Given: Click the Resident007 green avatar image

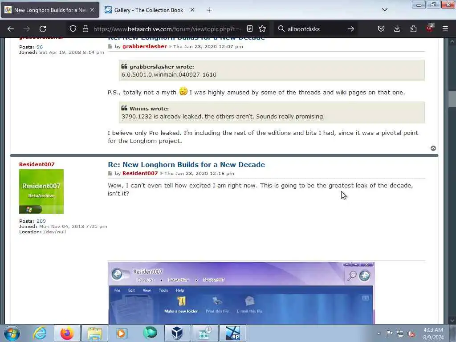Looking at the screenshot, I should point(41,191).
